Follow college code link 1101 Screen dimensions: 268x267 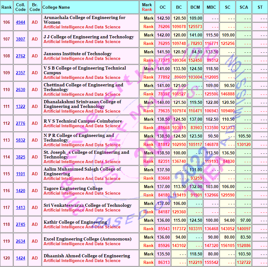tap(21, 174)
